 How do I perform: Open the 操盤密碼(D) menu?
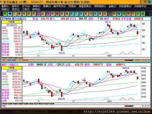(85, 6)
